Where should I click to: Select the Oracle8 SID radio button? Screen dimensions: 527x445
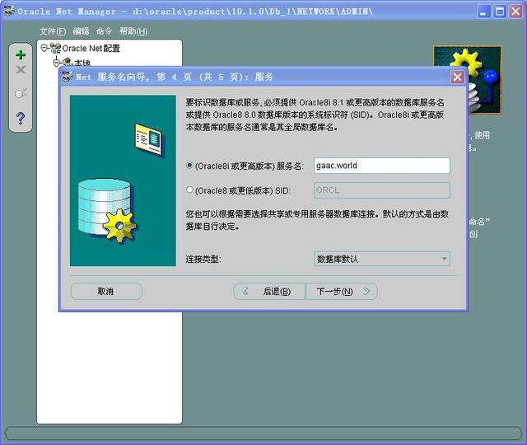[189, 190]
